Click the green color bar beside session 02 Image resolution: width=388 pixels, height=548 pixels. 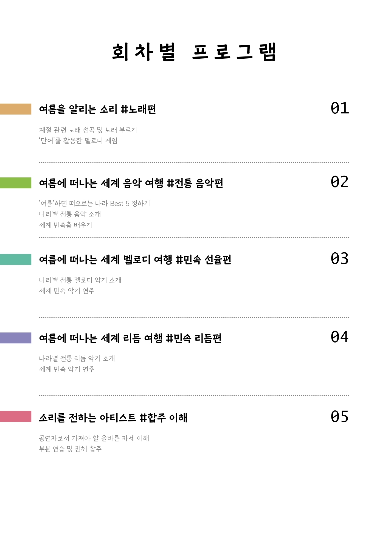(16, 183)
